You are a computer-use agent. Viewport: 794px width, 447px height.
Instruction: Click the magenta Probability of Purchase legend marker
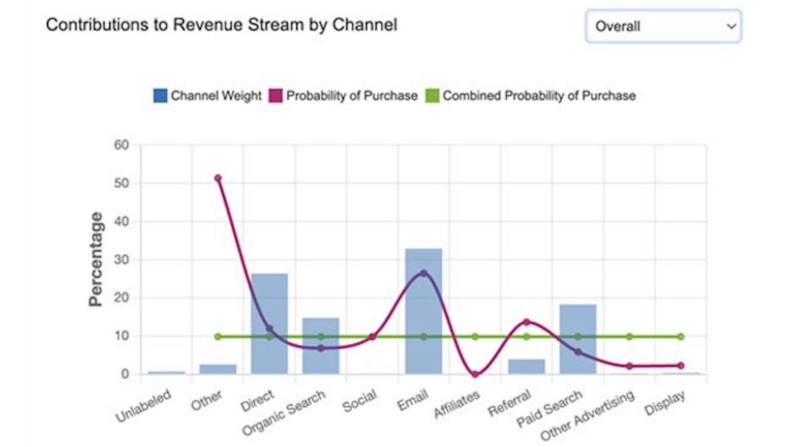pyautogui.click(x=276, y=94)
